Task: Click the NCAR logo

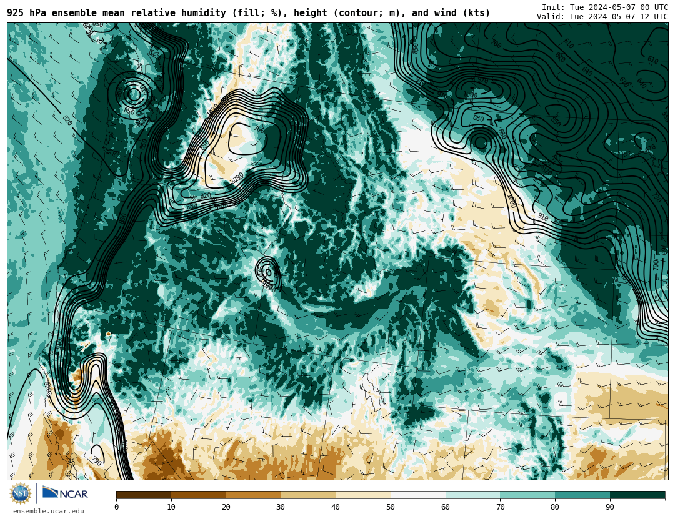Action: [x=66, y=493]
